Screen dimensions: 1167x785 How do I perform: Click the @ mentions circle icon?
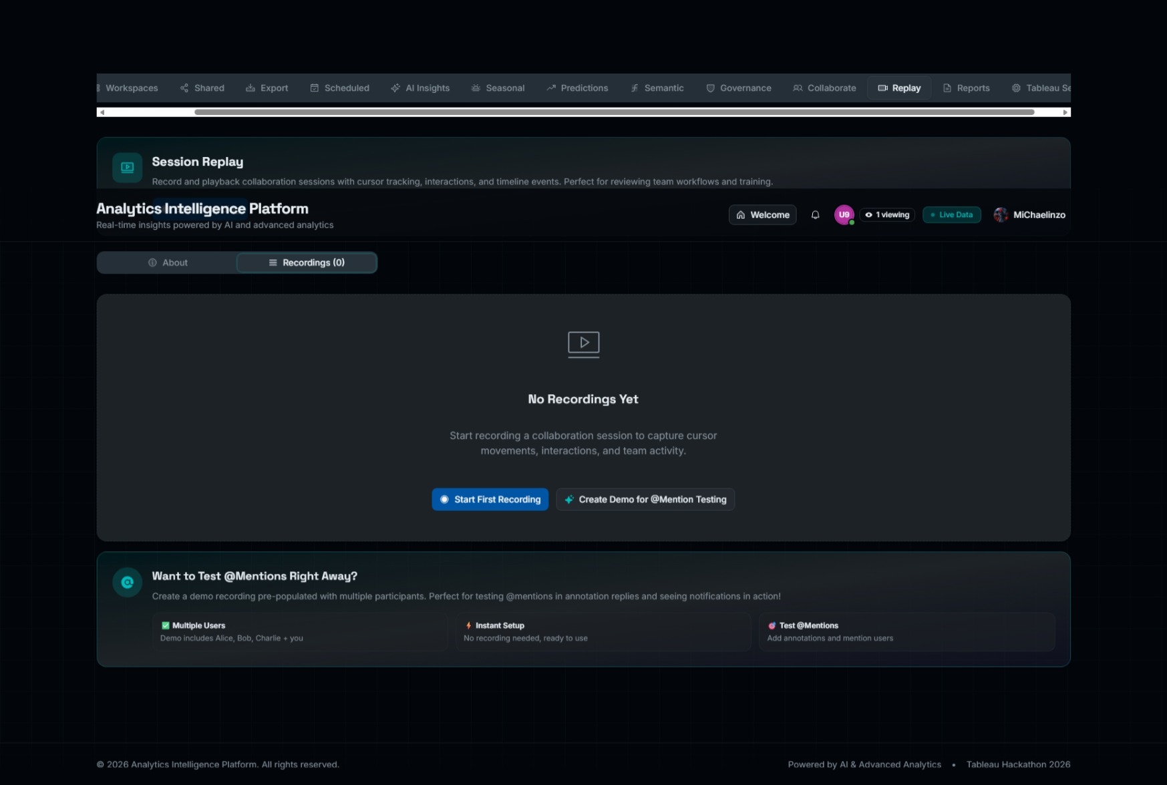pos(127,583)
